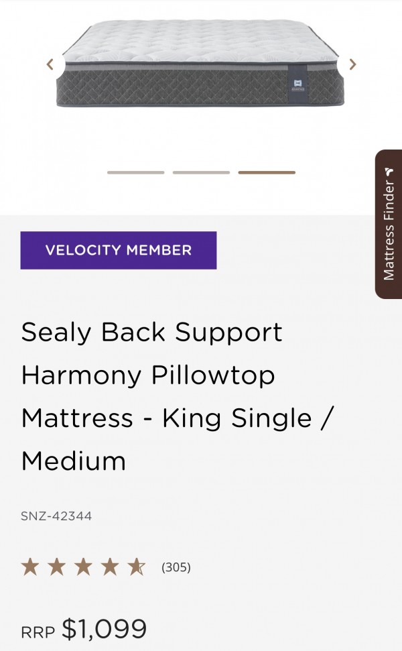The width and height of the screenshot is (402, 651).
Task: Click the third rating star
Action: pyautogui.click(x=83, y=567)
